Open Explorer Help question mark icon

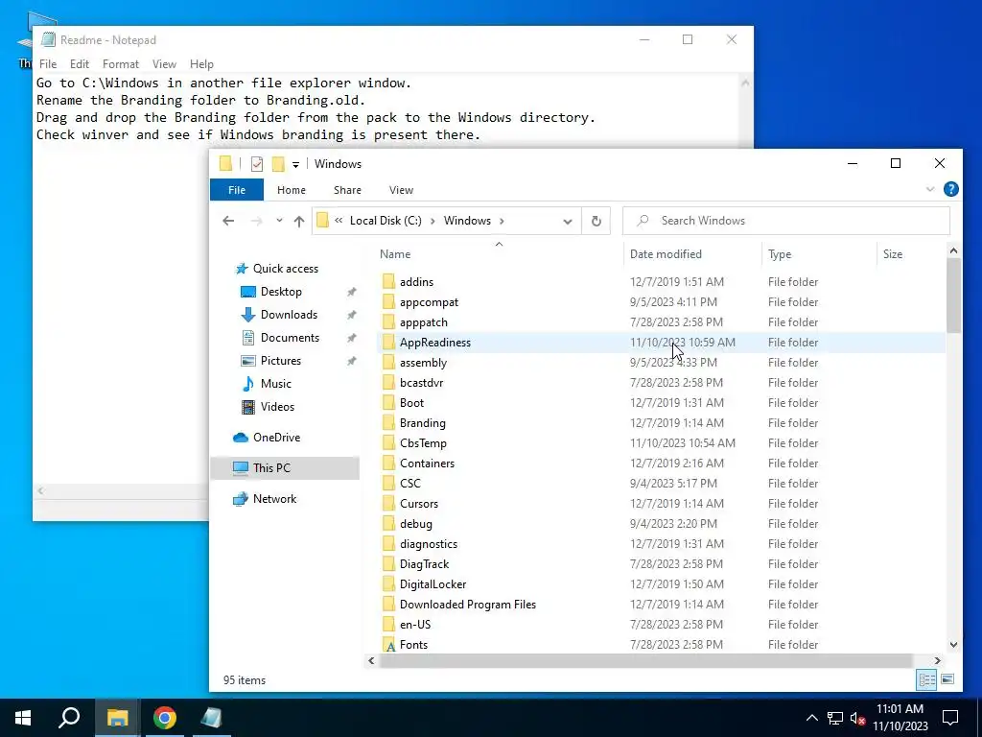(950, 189)
